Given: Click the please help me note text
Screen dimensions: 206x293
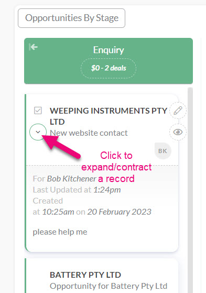Looking at the screenshot, I should (60, 232).
